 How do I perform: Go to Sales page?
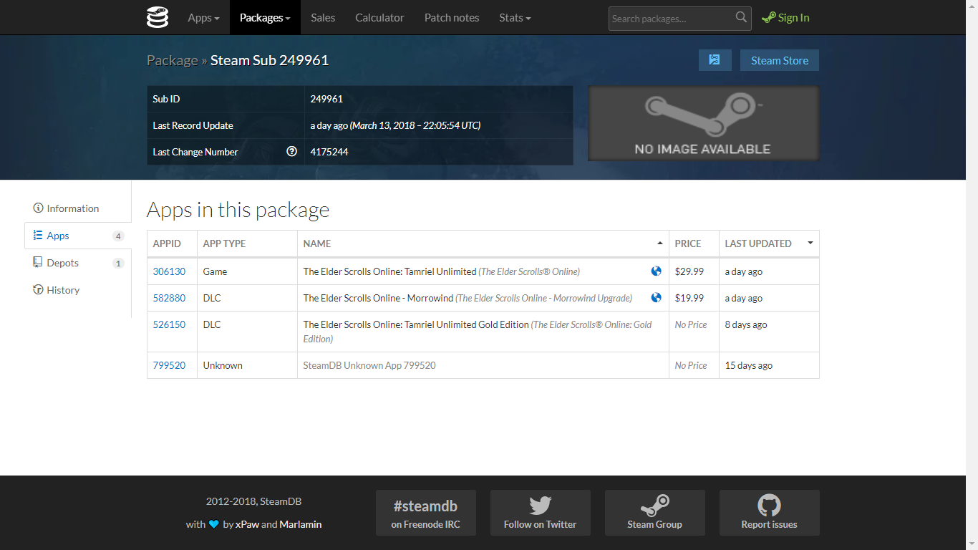tap(323, 17)
